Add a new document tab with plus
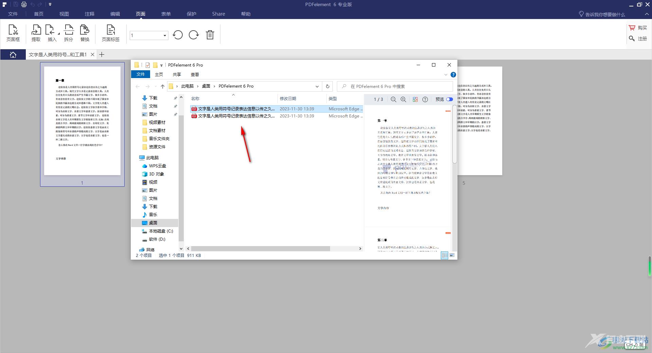 point(102,54)
